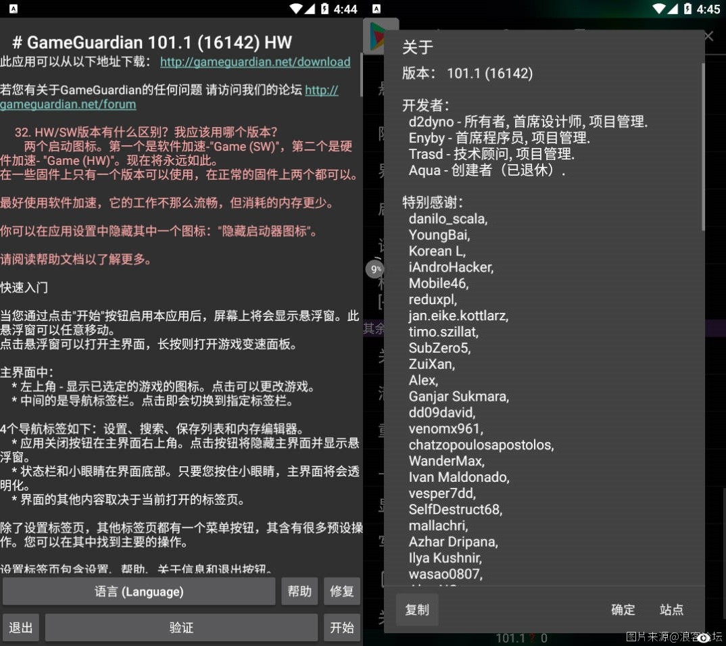
Task: Click the name Korean L
Action: click(437, 251)
